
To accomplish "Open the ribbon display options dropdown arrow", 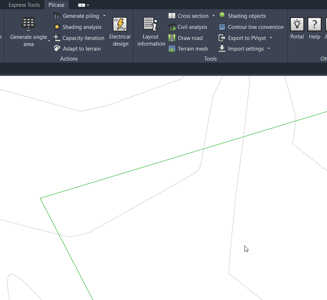I will pos(88,5).
